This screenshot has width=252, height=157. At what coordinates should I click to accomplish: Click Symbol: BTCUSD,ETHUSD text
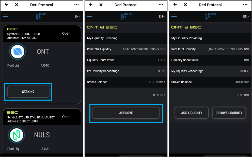pos(24,34)
